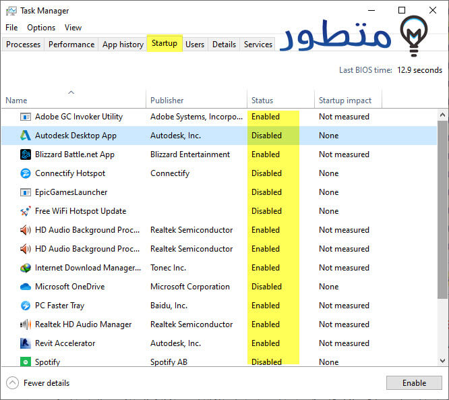The image size is (449, 400).
Task: Open the View menu
Action: (73, 28)
